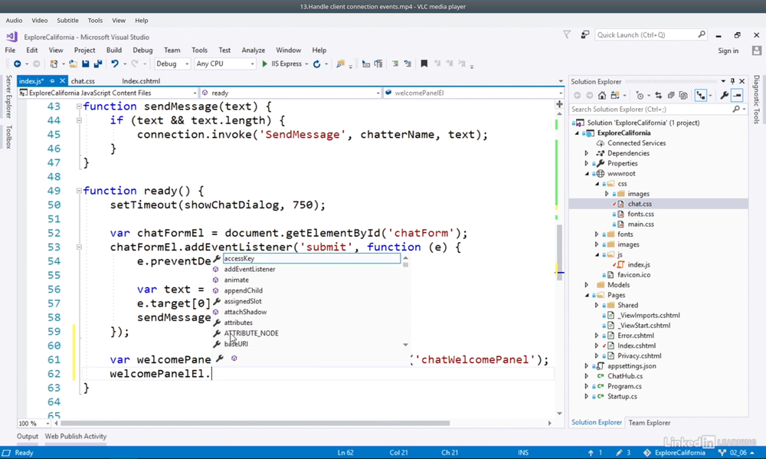Open the Analyze menu

click(x=253, y=51)
